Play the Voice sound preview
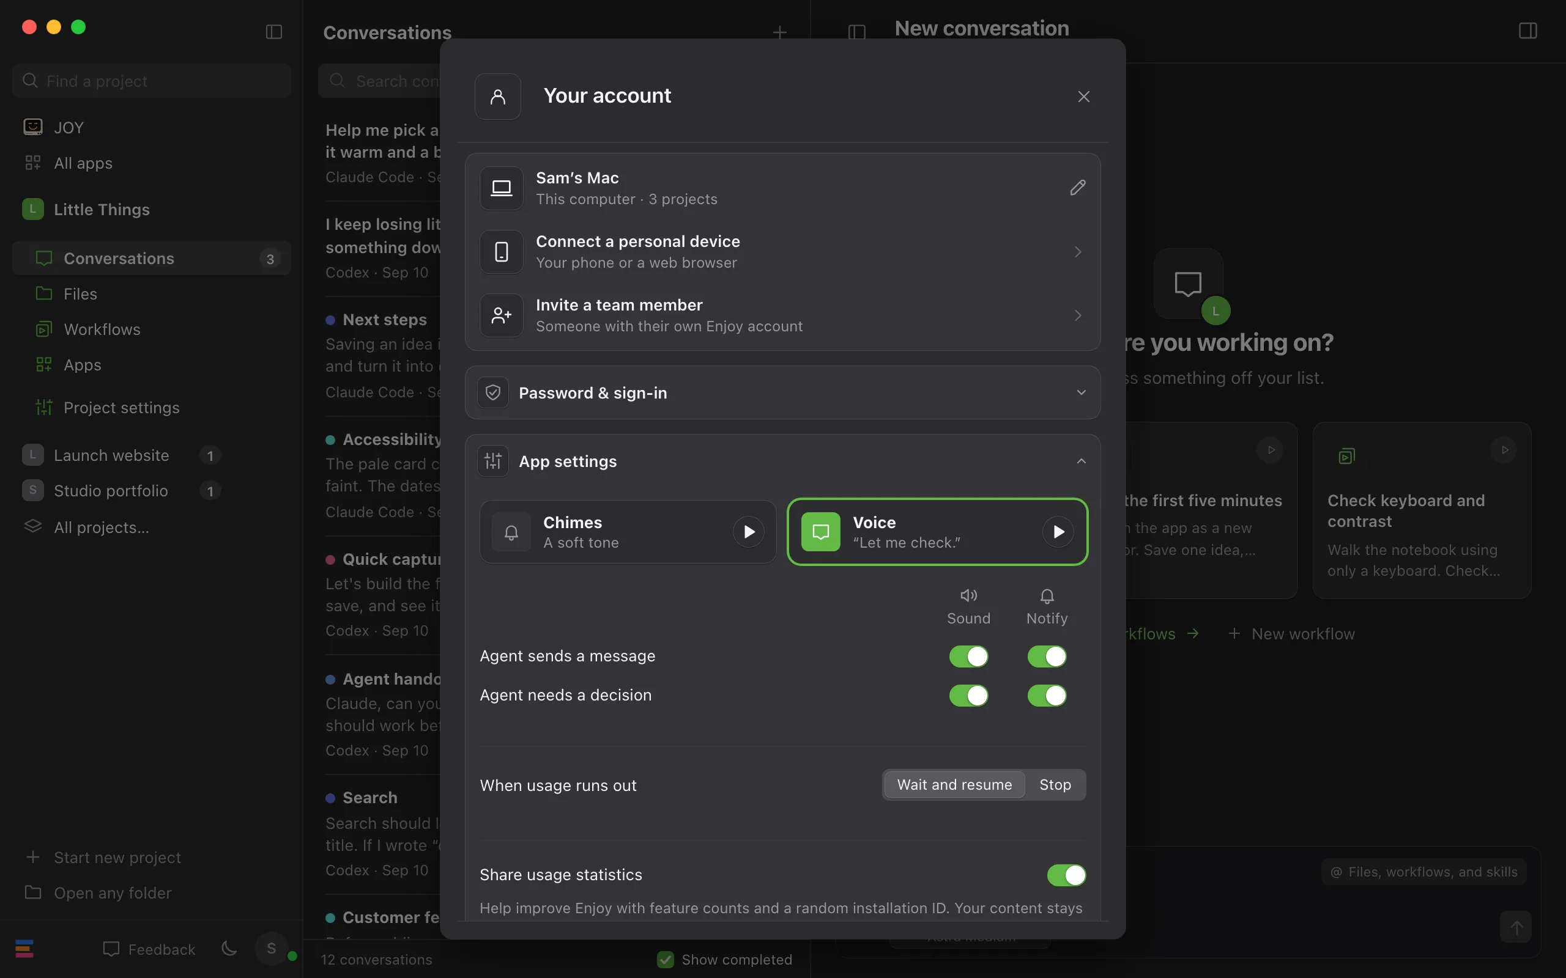Screen dimensions: 1566x978 (x=1058, y=532)
